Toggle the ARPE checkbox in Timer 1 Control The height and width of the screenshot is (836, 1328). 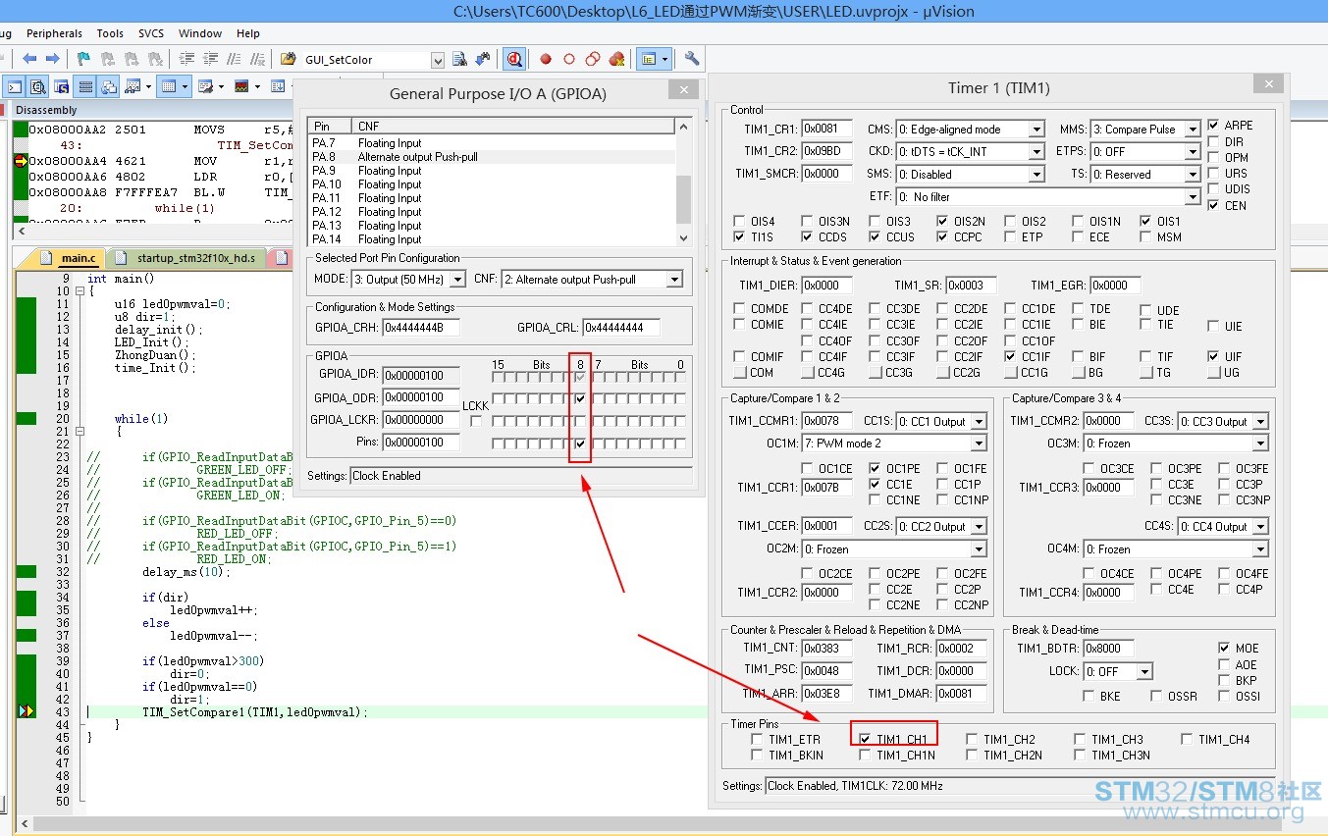[x=1214, y=126]
